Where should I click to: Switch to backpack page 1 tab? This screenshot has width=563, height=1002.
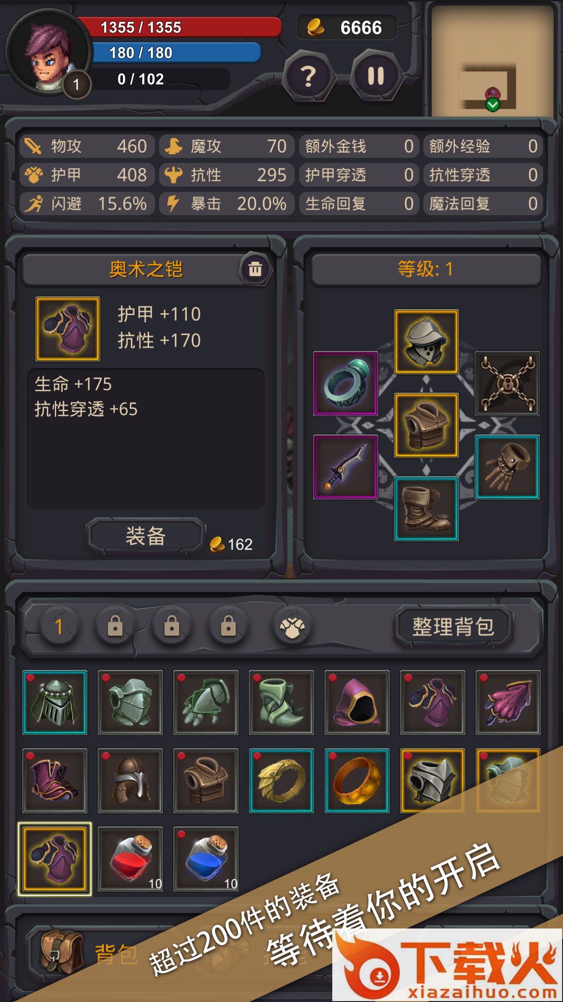pos(58,627)
